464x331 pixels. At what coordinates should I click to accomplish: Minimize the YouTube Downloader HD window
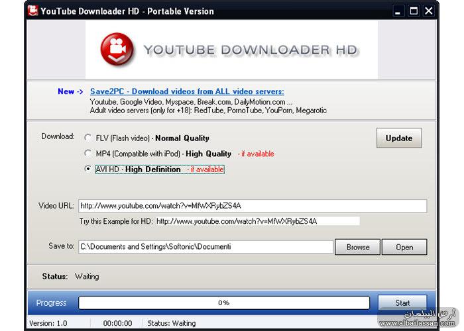point(398,11)
